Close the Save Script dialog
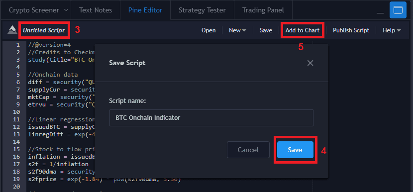The height and width of the screenshot is (192, 413). coord(310,63)
